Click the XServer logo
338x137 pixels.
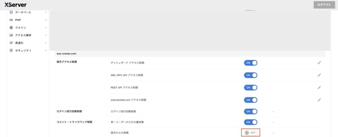15,5
